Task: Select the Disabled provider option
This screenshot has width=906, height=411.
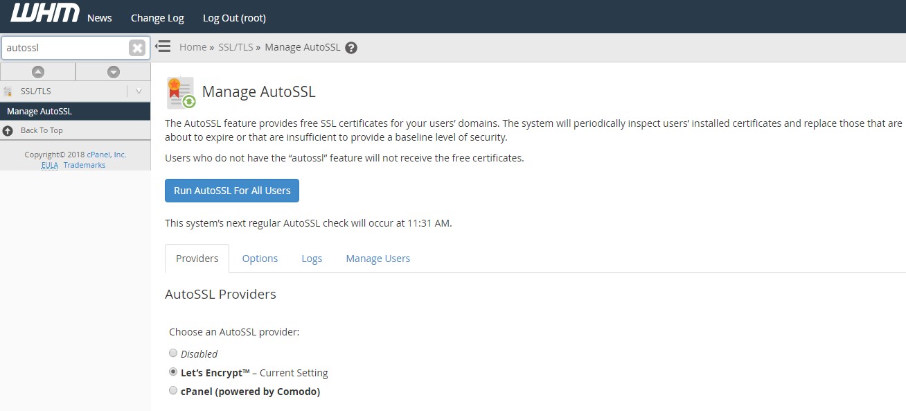Action: pyautogui.click(x=173, y=353)
